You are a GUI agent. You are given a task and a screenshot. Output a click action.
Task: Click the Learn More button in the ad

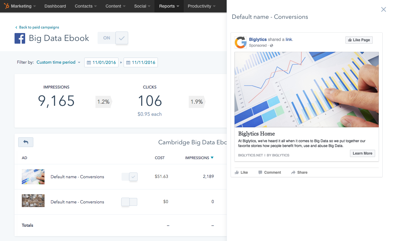click(362, 153)
